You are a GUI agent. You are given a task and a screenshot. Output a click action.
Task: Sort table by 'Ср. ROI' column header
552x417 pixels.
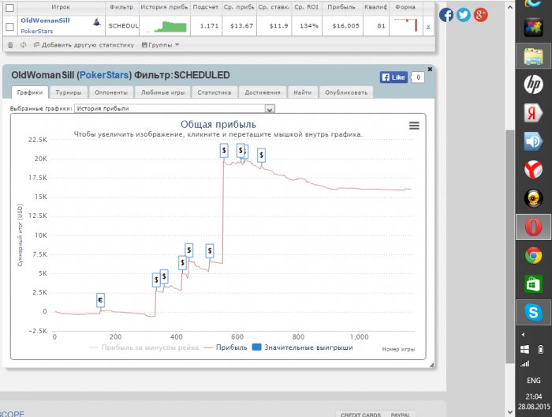(306, 7)
